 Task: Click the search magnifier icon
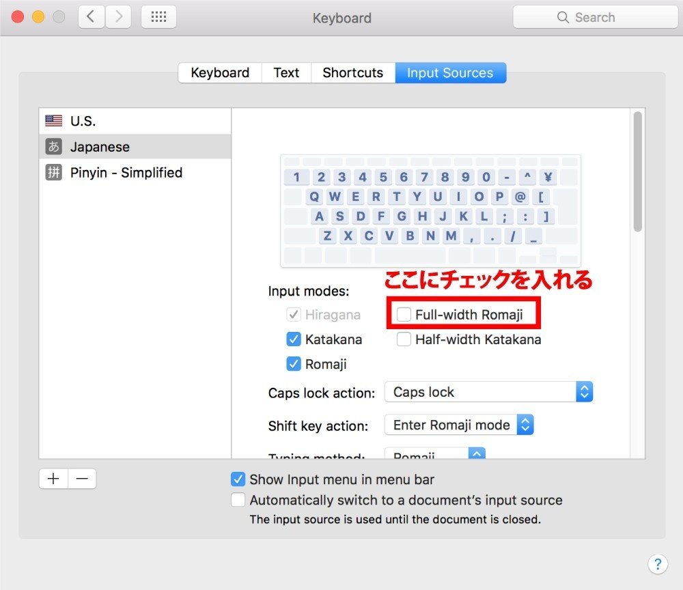562,17
